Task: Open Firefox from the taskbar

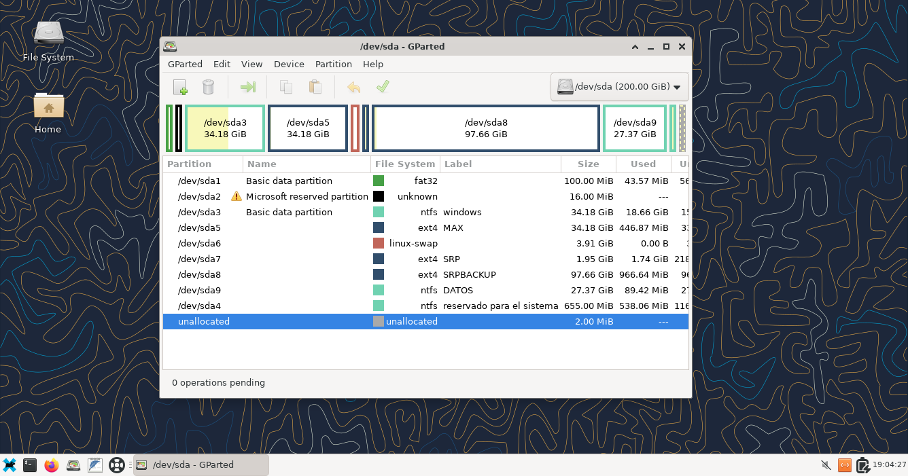Action: tap(52, 465)
